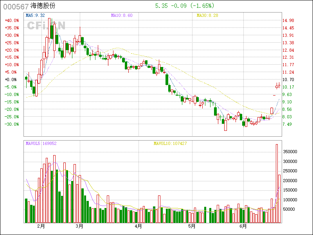Click the 4月 date axis marker
Screen dimensions: 313x235
138,226
